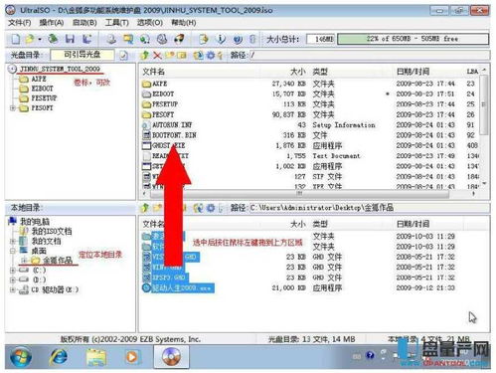This screenshot has height=373, width=496.
Task: Collapse the 桌面 node in local tree
Action: click(13, 251)
